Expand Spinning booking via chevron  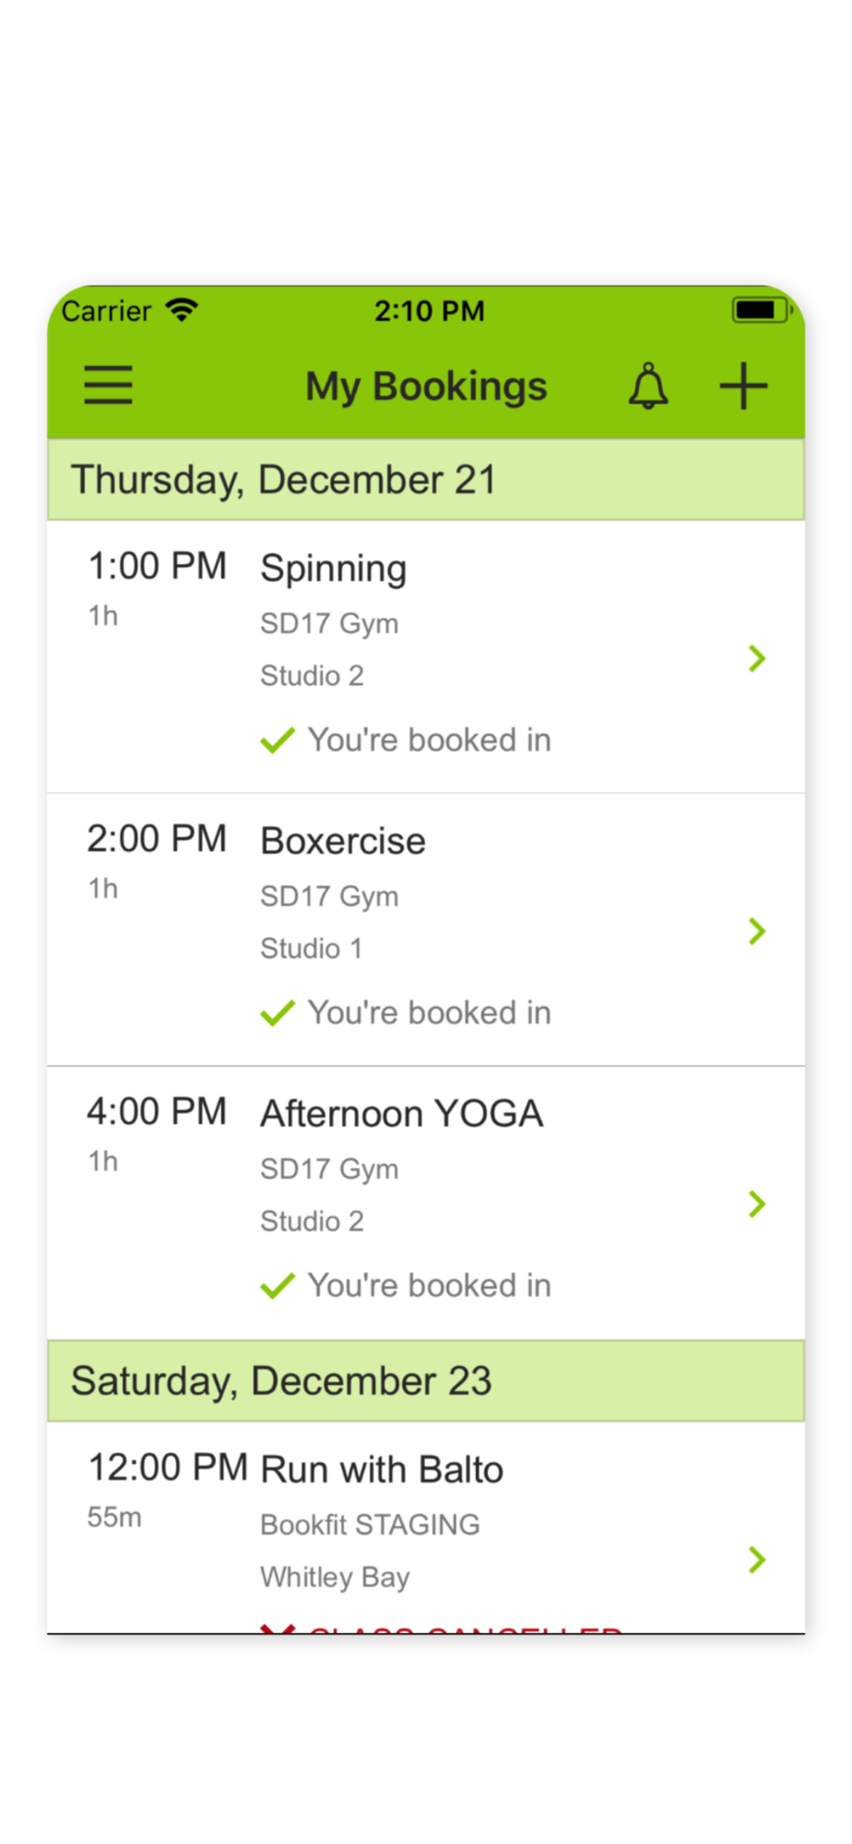tap(757, 658)
